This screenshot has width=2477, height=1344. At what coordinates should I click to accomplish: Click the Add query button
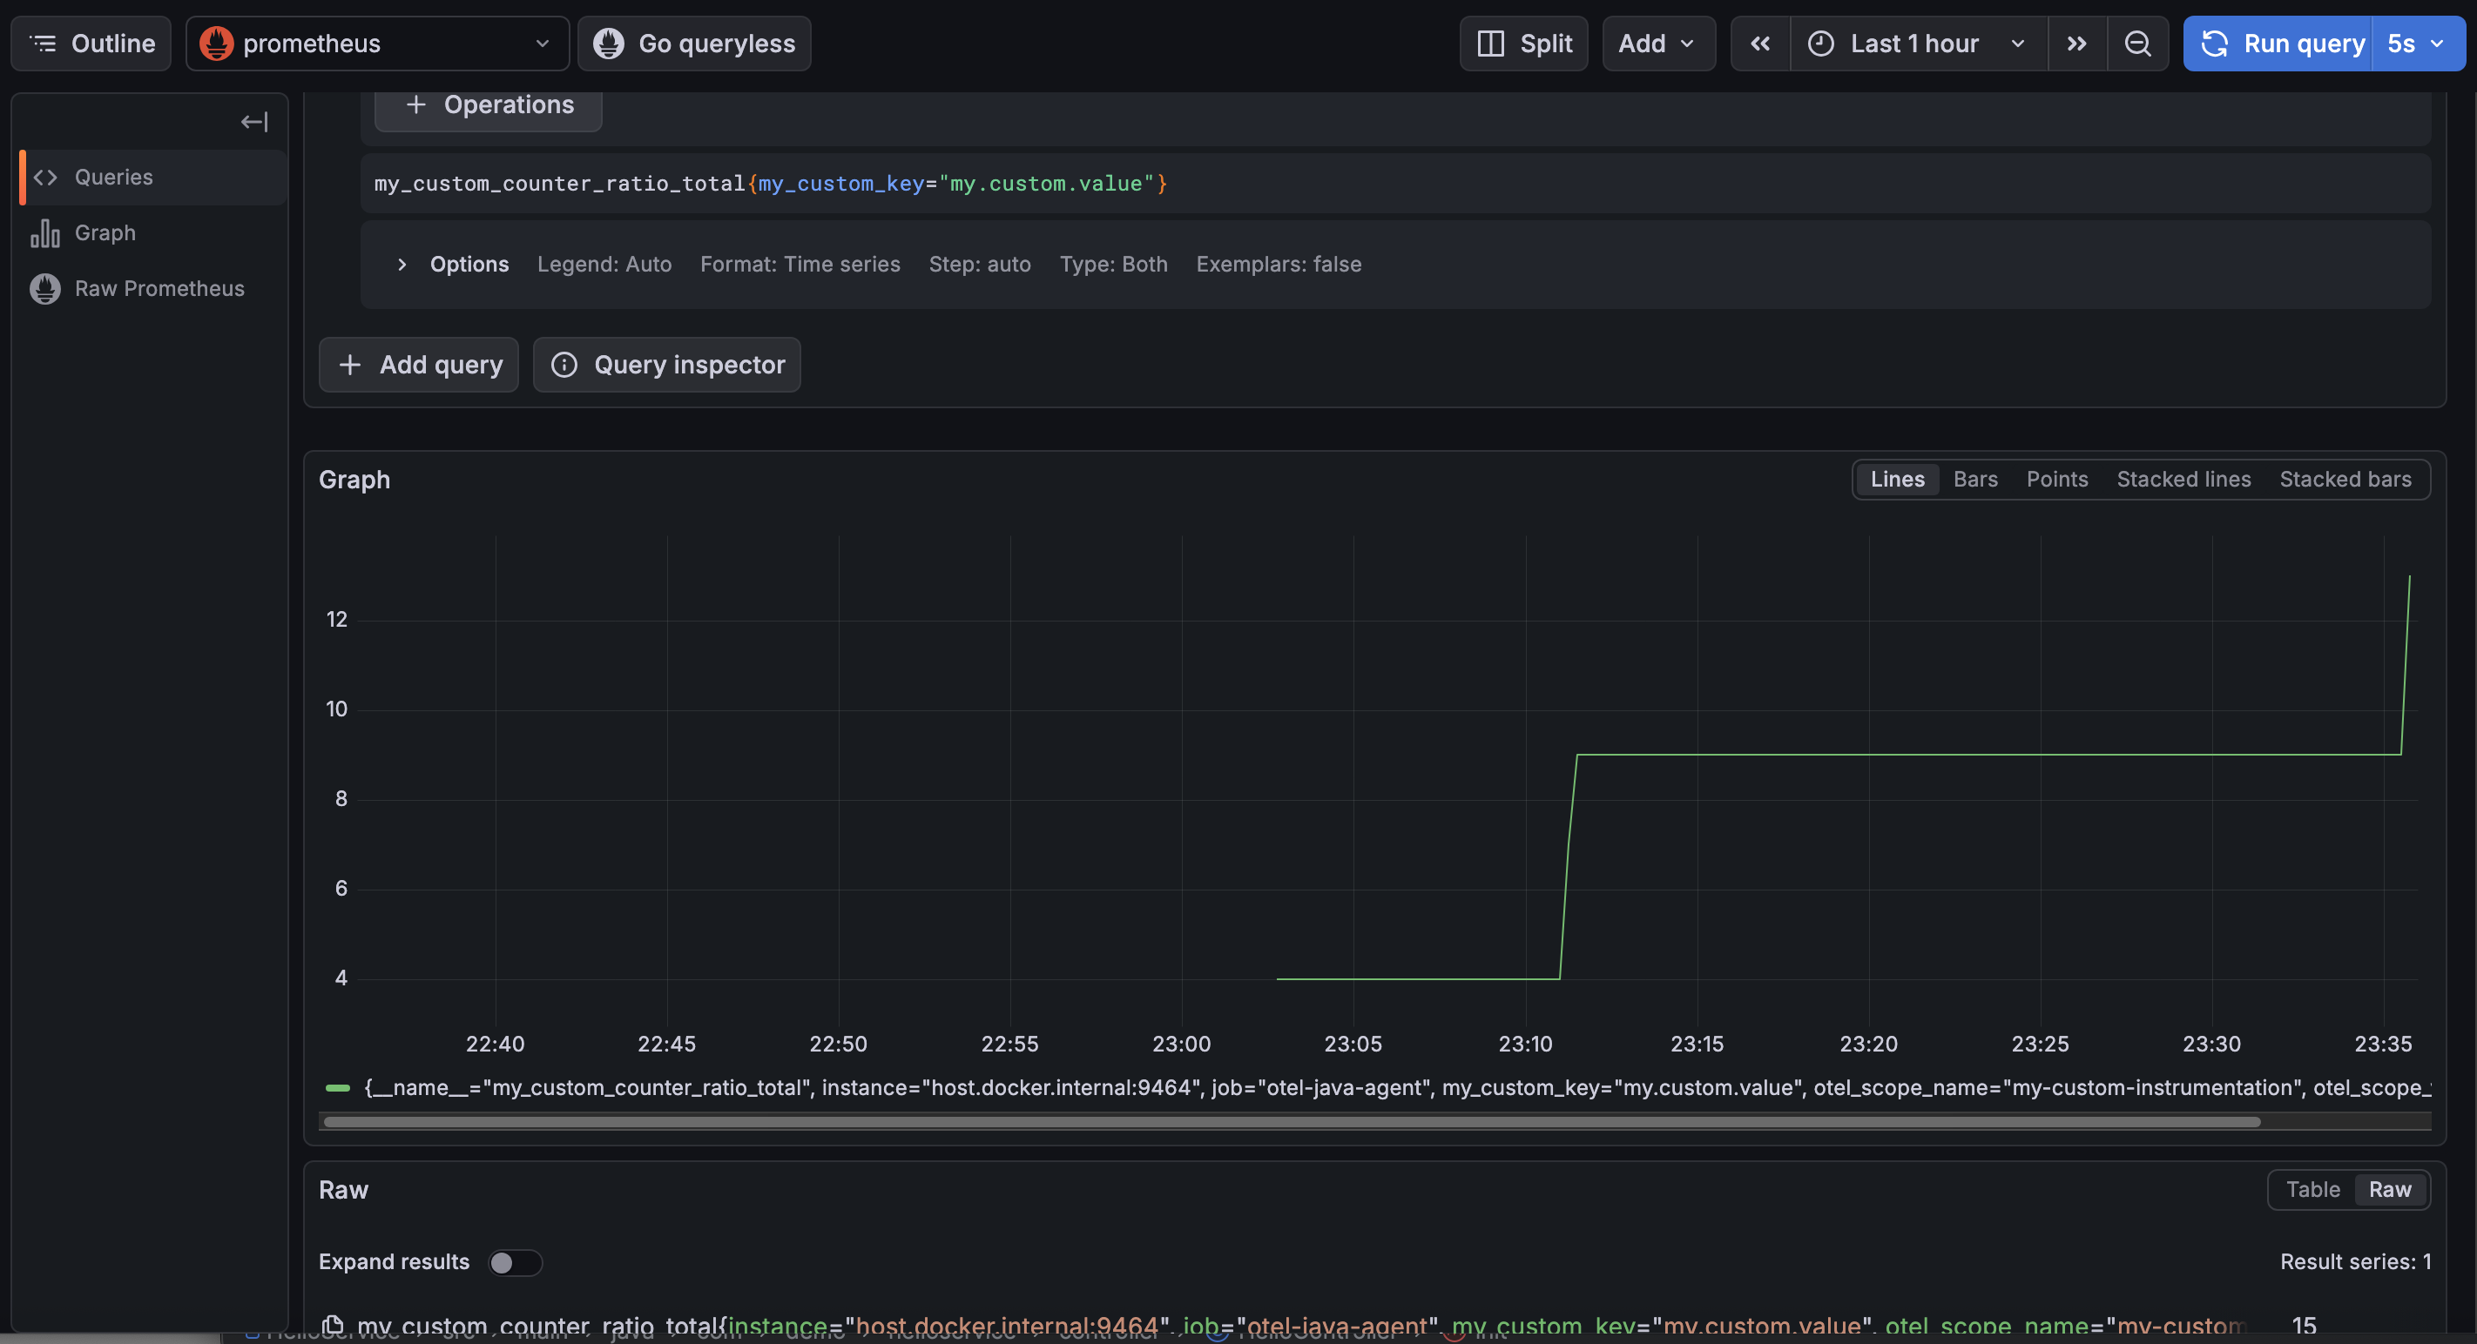[x=419, y=365]
